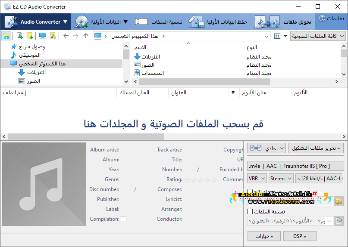Open the ~128 kbit/s bitrate dropdown

click(320, 178)
